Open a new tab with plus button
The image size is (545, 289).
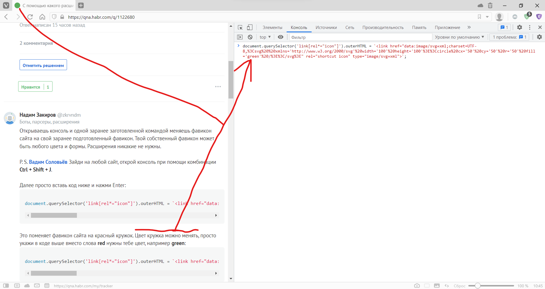point(81,5)
